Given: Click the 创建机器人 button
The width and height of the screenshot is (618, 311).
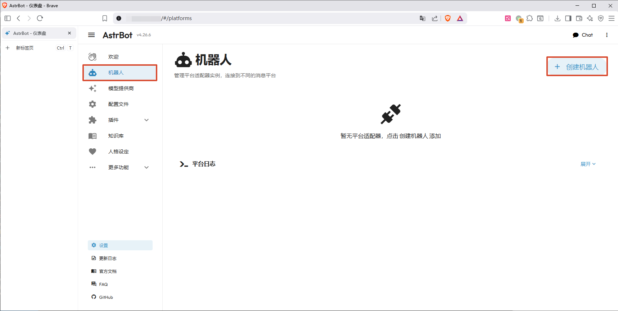Looking at the screenshot, I should point(577,67).
